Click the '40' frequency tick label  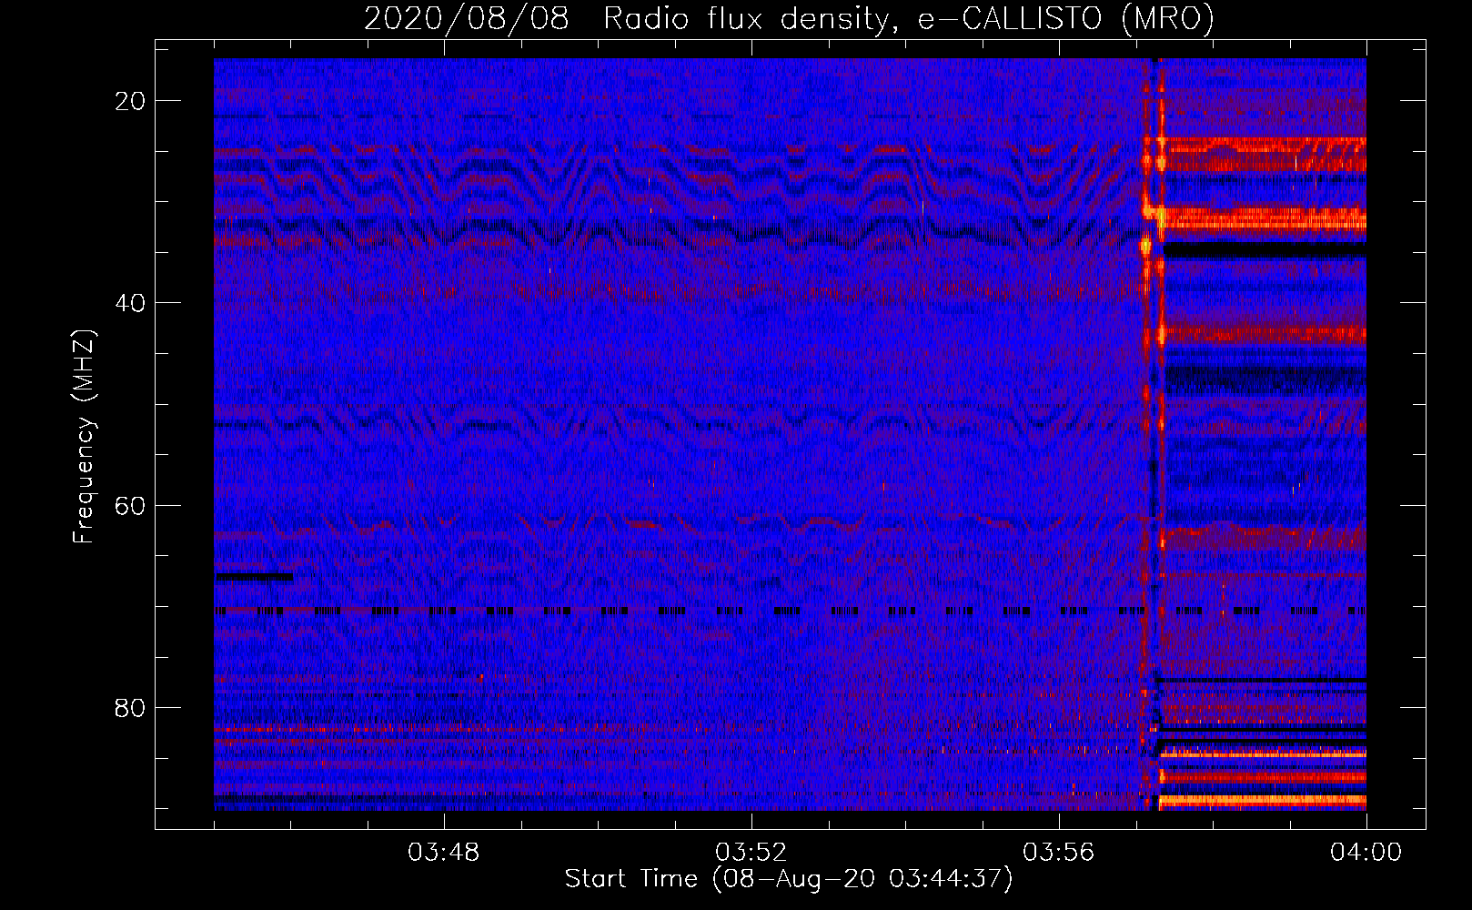click(130, 303)
